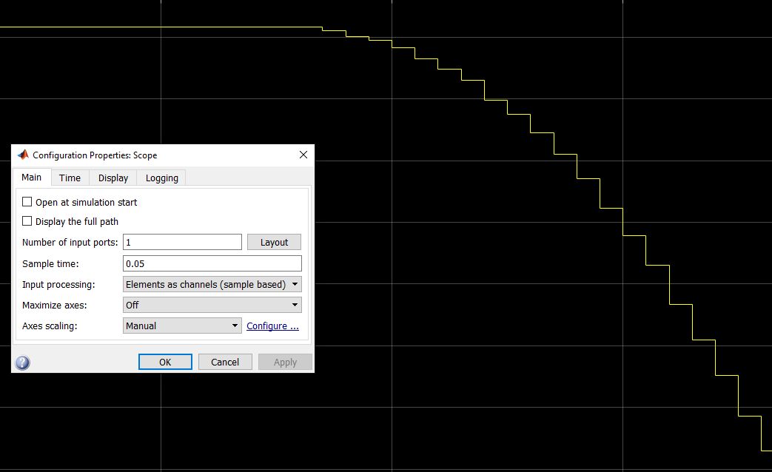The height and width of the screenshot is (472, 772).
Task: Click the Apply button
Action: pyautogui.click(x=285, y=362)
